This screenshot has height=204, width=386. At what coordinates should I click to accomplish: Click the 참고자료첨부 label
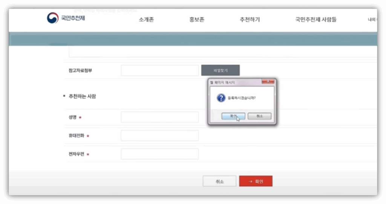pyautogui.click(x=80, y=71)
